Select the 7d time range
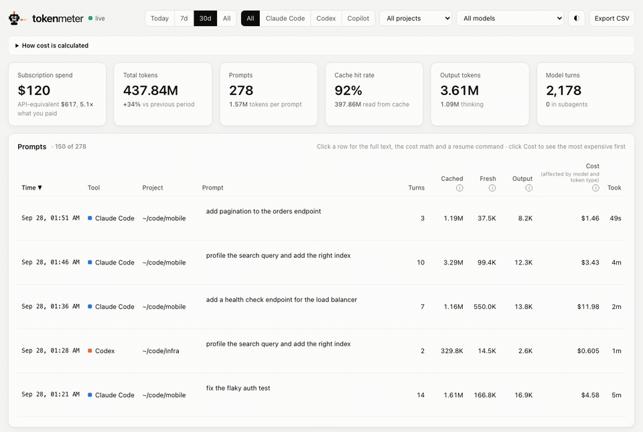The width and height of the screenshot is (643, 432). pyautogui.click(x=184, y=19)
